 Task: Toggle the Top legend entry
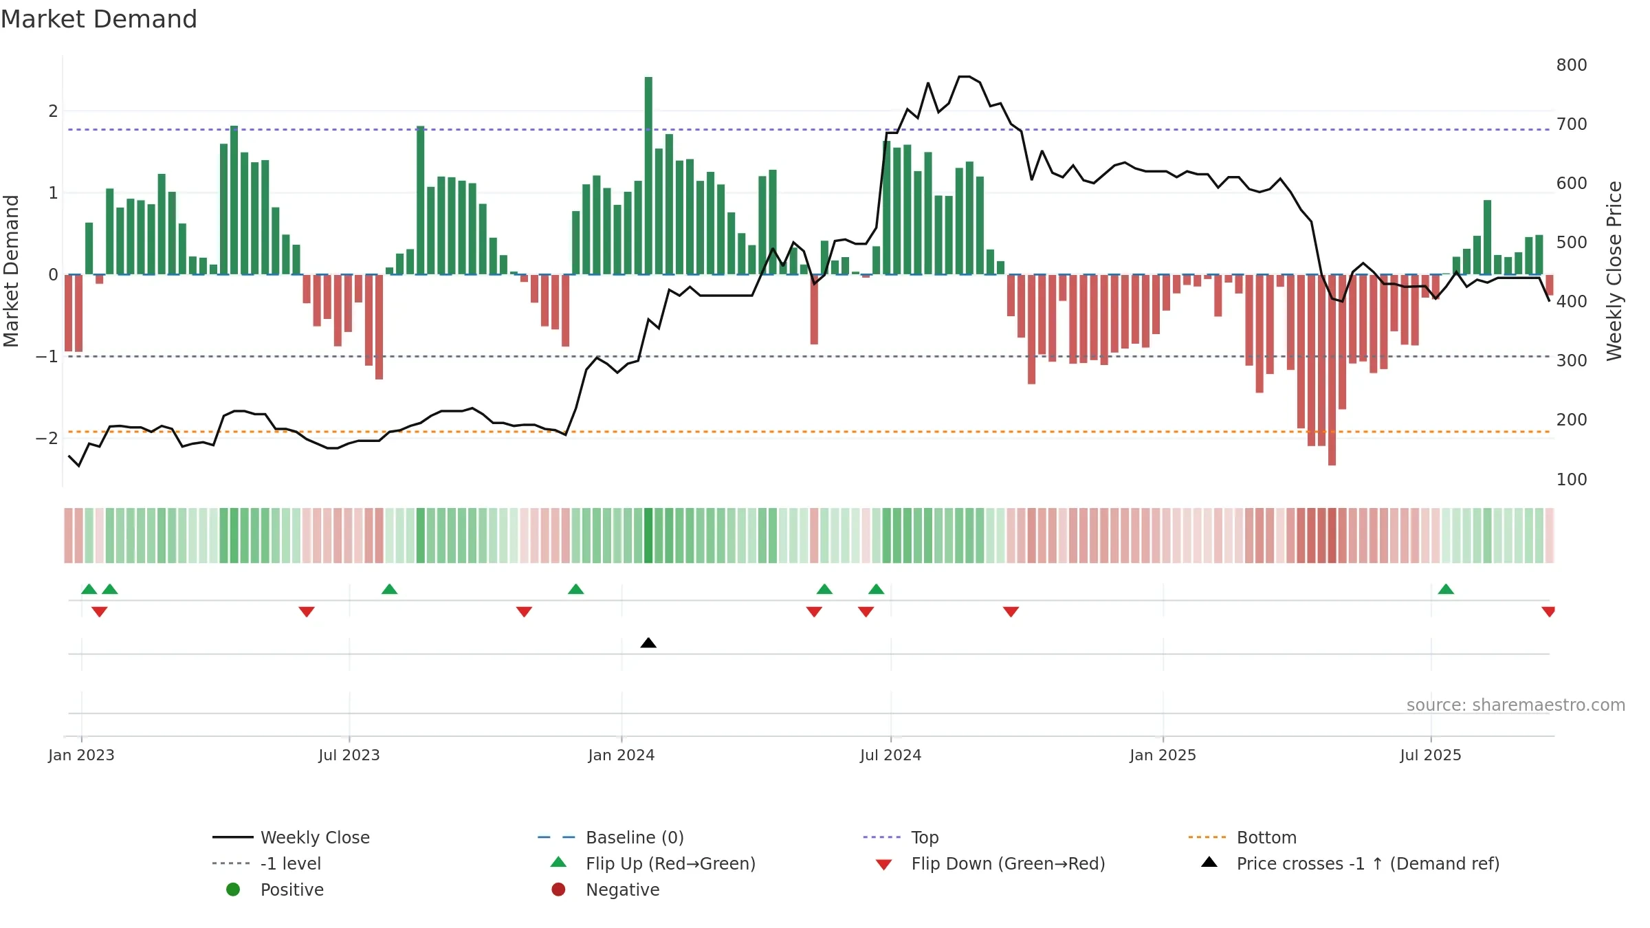pyautogui.click(x=901, y=837)
